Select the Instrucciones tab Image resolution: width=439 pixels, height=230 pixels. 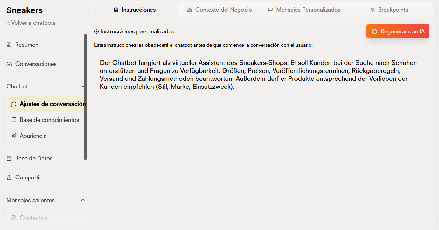135,10
